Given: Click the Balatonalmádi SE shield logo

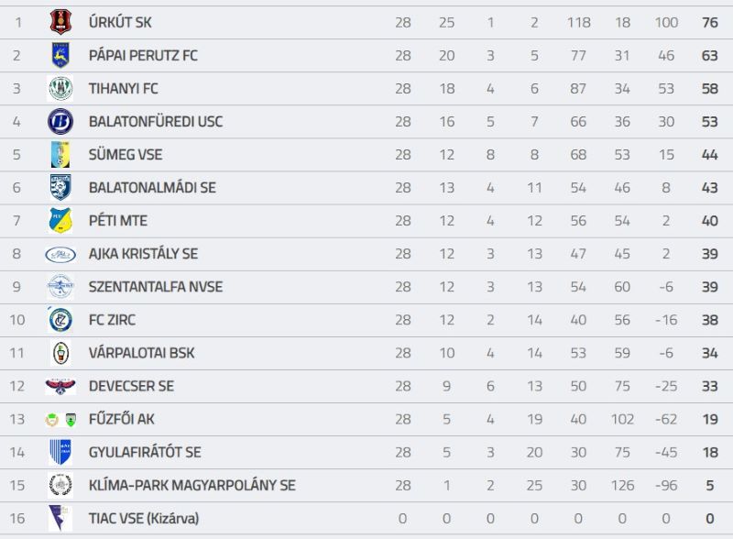Looking at the screenshot, I should coord(60,188).
